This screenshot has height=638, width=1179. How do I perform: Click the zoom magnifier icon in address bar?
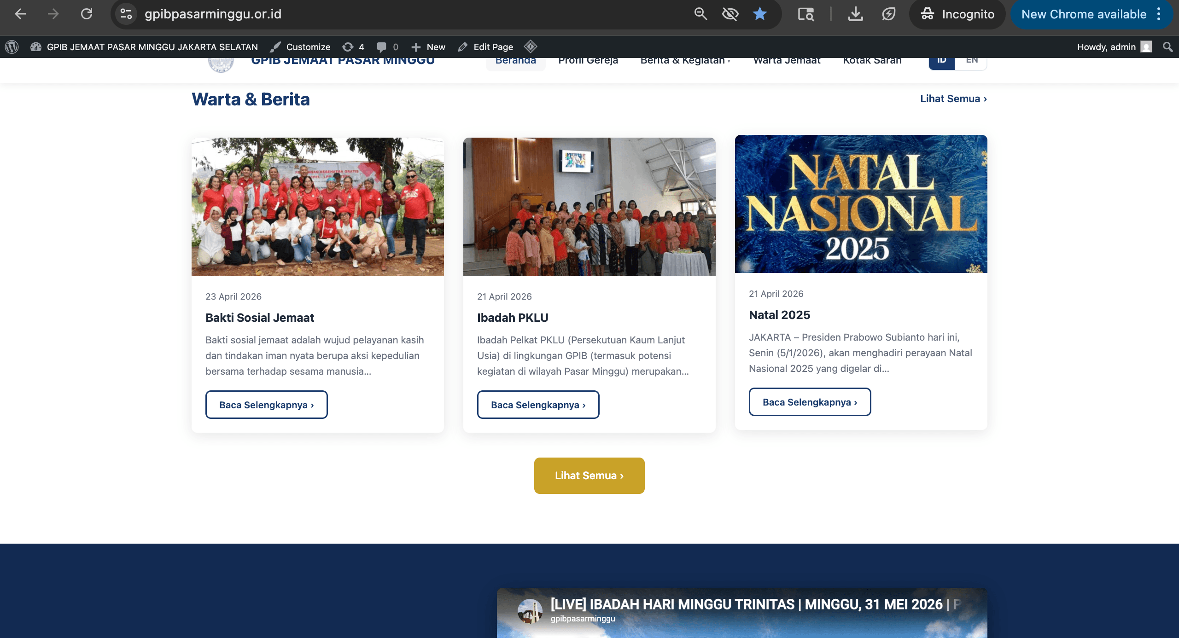tap(700, 14)
